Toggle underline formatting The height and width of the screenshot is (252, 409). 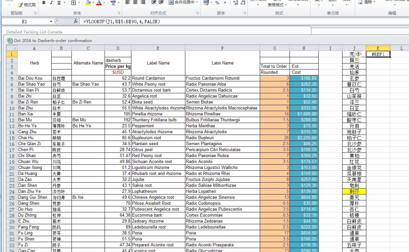coord(59,3)
